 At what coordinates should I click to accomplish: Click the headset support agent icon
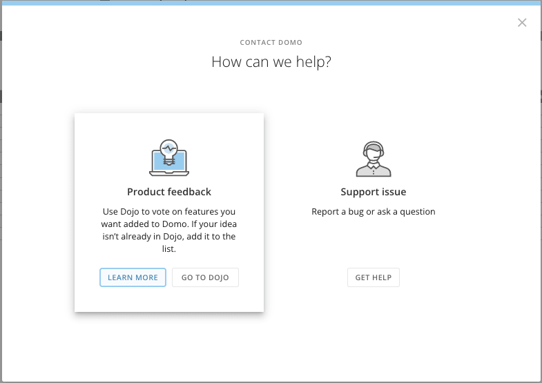[x=374, y=159]
